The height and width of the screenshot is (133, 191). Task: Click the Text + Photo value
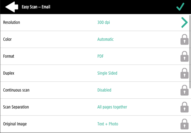click(108, 124)
